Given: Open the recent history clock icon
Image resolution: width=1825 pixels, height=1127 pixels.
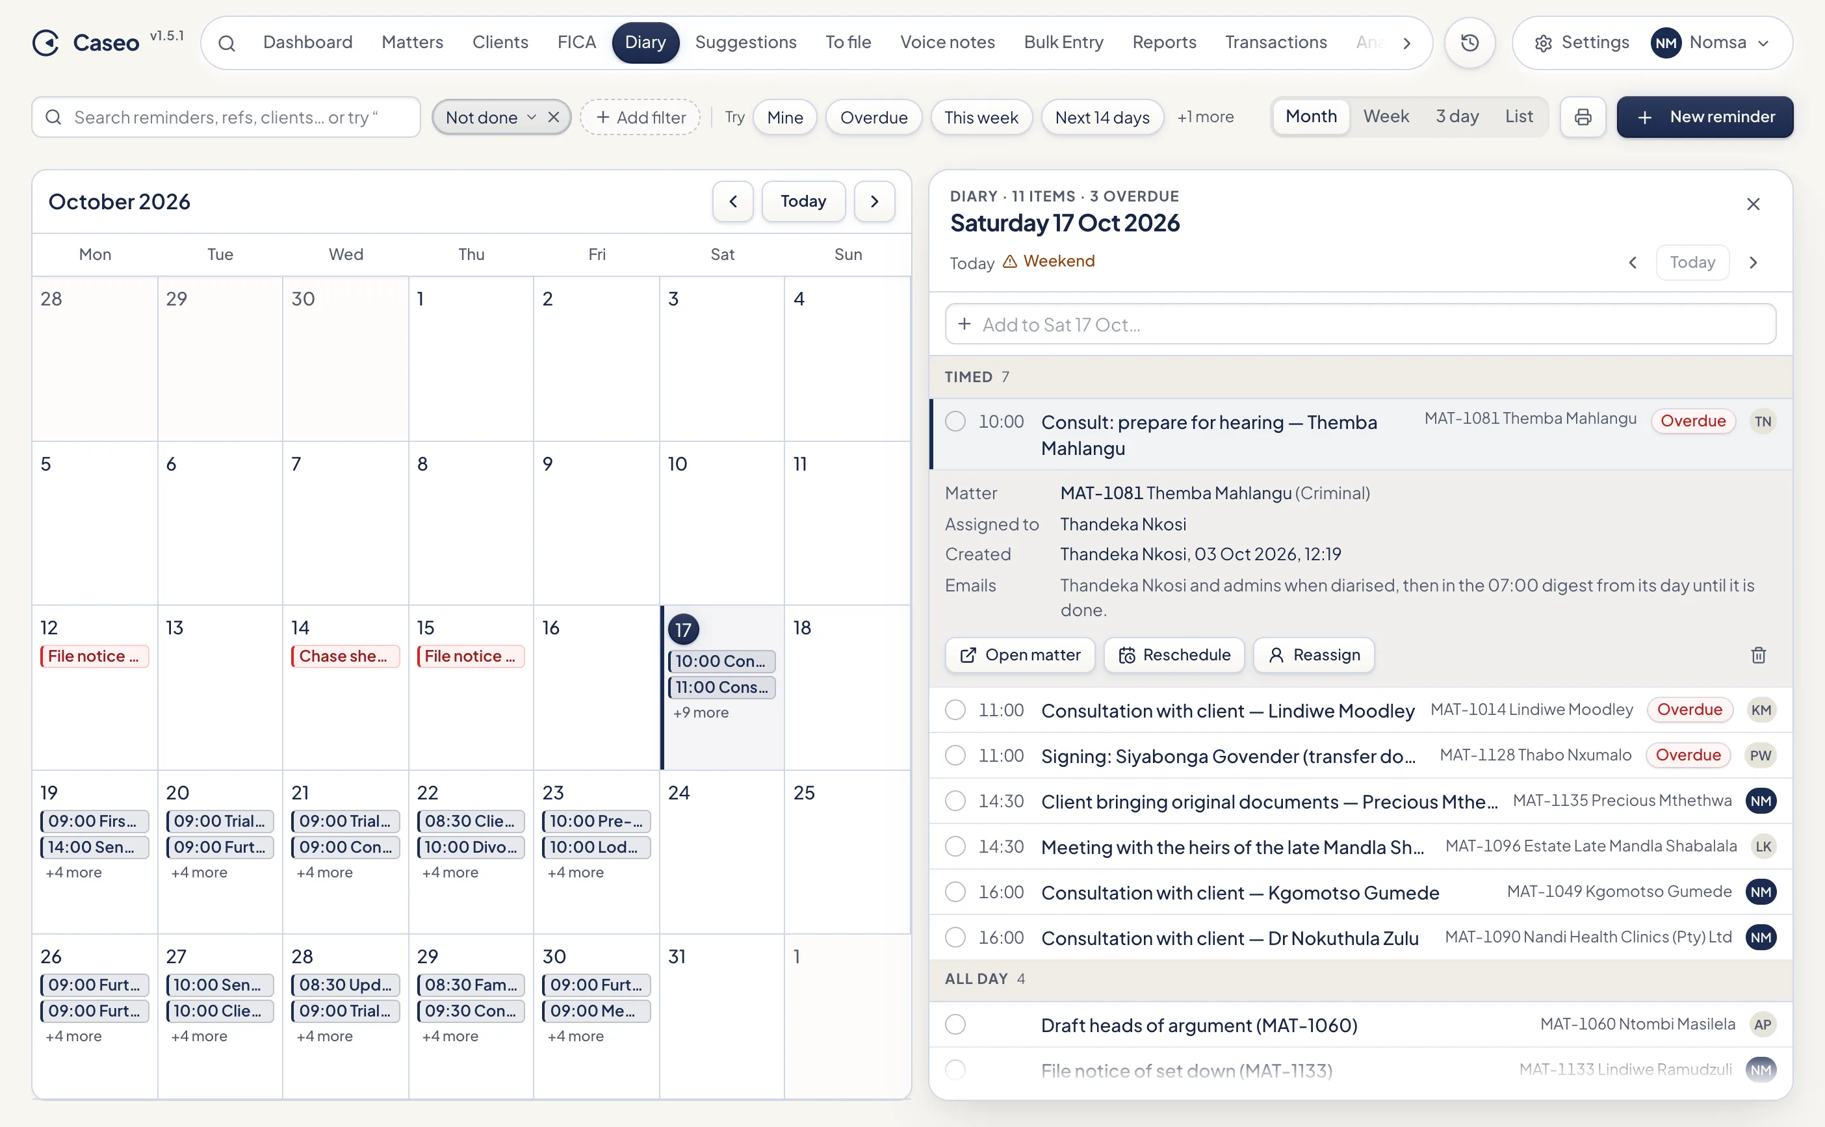Looking at the screenshot, I should tap(1469, 42).
